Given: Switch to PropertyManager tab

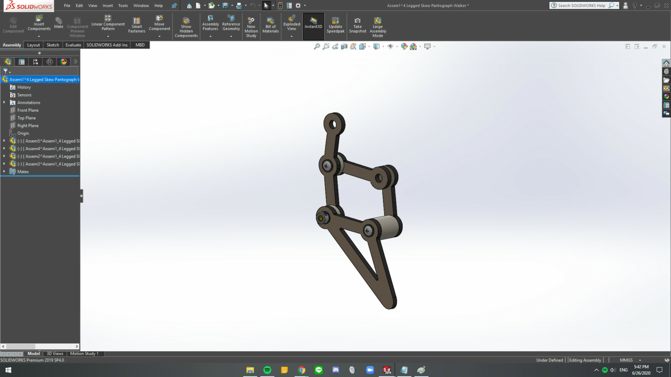Looking at the screenshot, I should click(x=21, y=62).
